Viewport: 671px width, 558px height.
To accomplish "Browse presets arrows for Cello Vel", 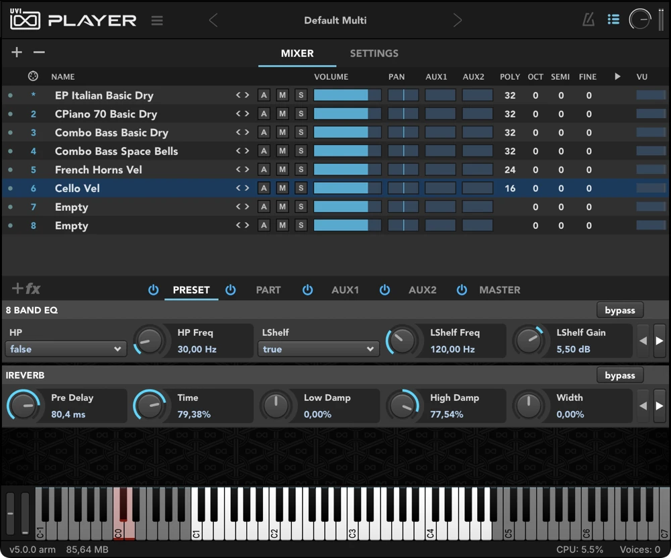I will (242, 188).
